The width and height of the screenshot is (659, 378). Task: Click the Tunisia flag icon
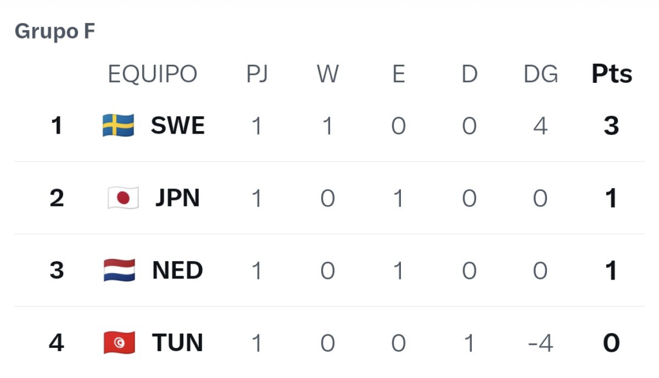(x=119, y=342)
